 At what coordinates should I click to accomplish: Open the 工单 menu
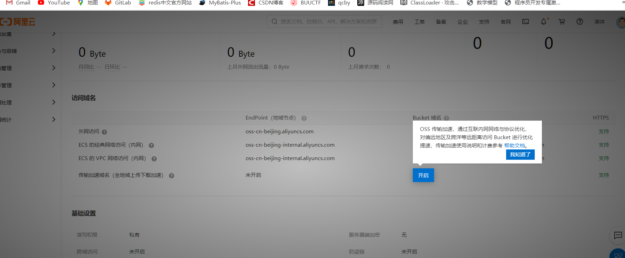coord(419,22)
